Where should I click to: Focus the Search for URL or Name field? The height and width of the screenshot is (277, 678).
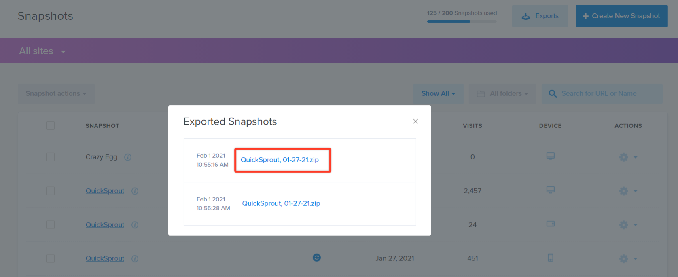[602, 94]
